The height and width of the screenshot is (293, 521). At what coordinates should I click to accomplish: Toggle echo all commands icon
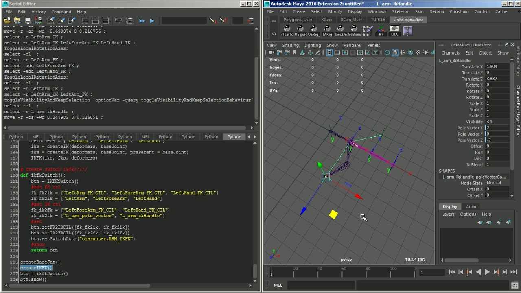click(118, 20)
